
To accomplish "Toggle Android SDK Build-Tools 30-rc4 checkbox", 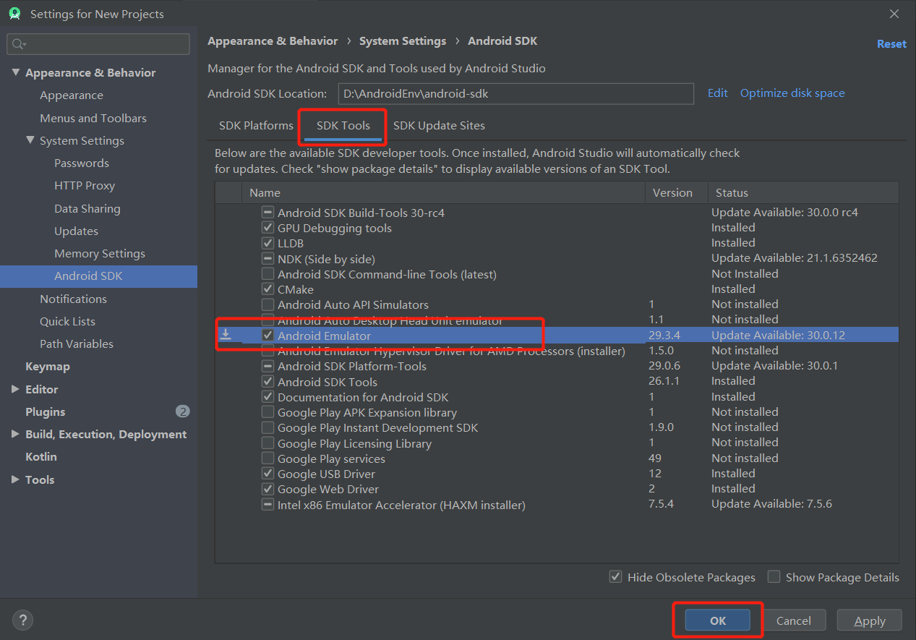I will [267, 213].
